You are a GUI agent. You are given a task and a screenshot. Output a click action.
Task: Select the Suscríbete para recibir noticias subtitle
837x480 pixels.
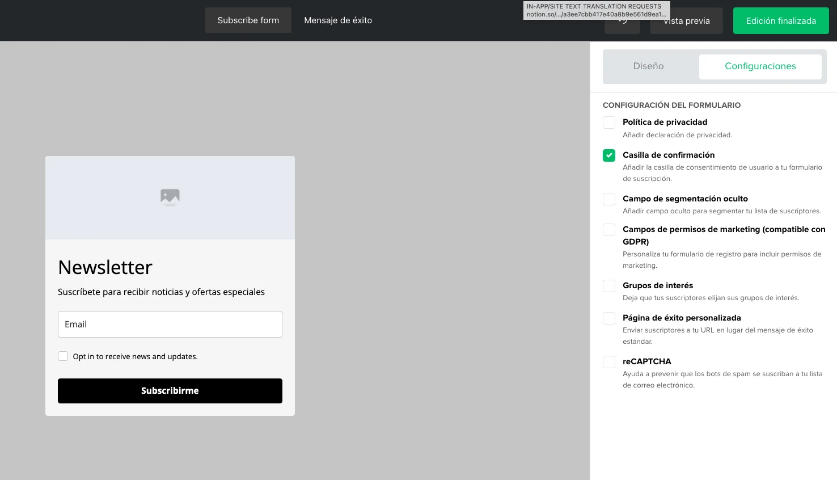161,292
